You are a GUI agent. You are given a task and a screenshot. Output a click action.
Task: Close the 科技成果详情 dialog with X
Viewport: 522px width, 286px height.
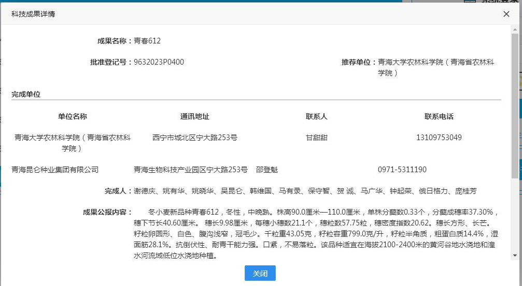point(506,14)
